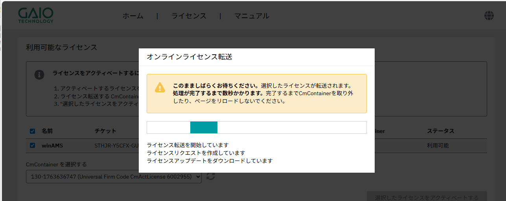Click the 名前 column header
Viewport: 506px width, 201px height.
tap(47, 131)
